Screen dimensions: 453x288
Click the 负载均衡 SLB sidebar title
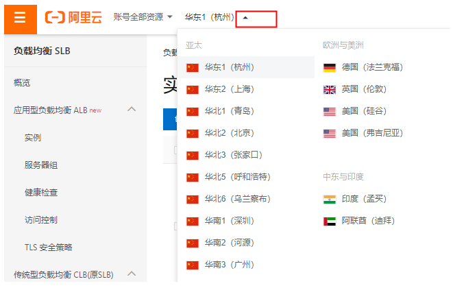(x=42, y=51)
